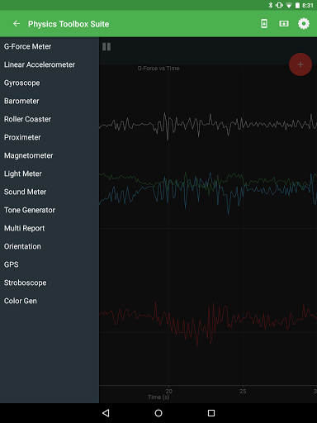Screen dimensions: 317x423
Task: Tap the back arrow in the header
Action: click(17, 24)
